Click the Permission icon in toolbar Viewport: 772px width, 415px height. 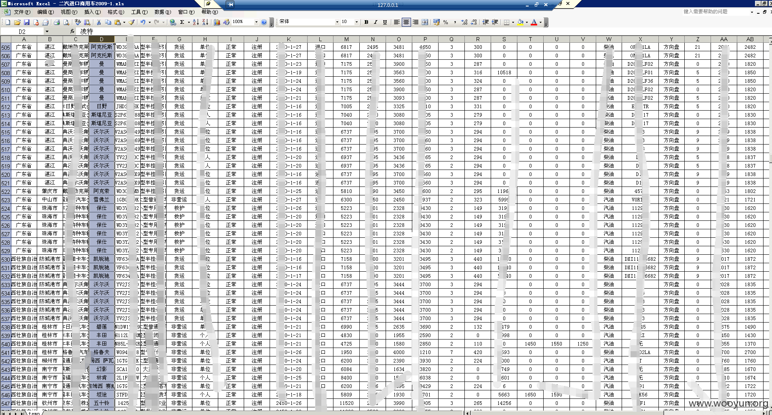36,22
